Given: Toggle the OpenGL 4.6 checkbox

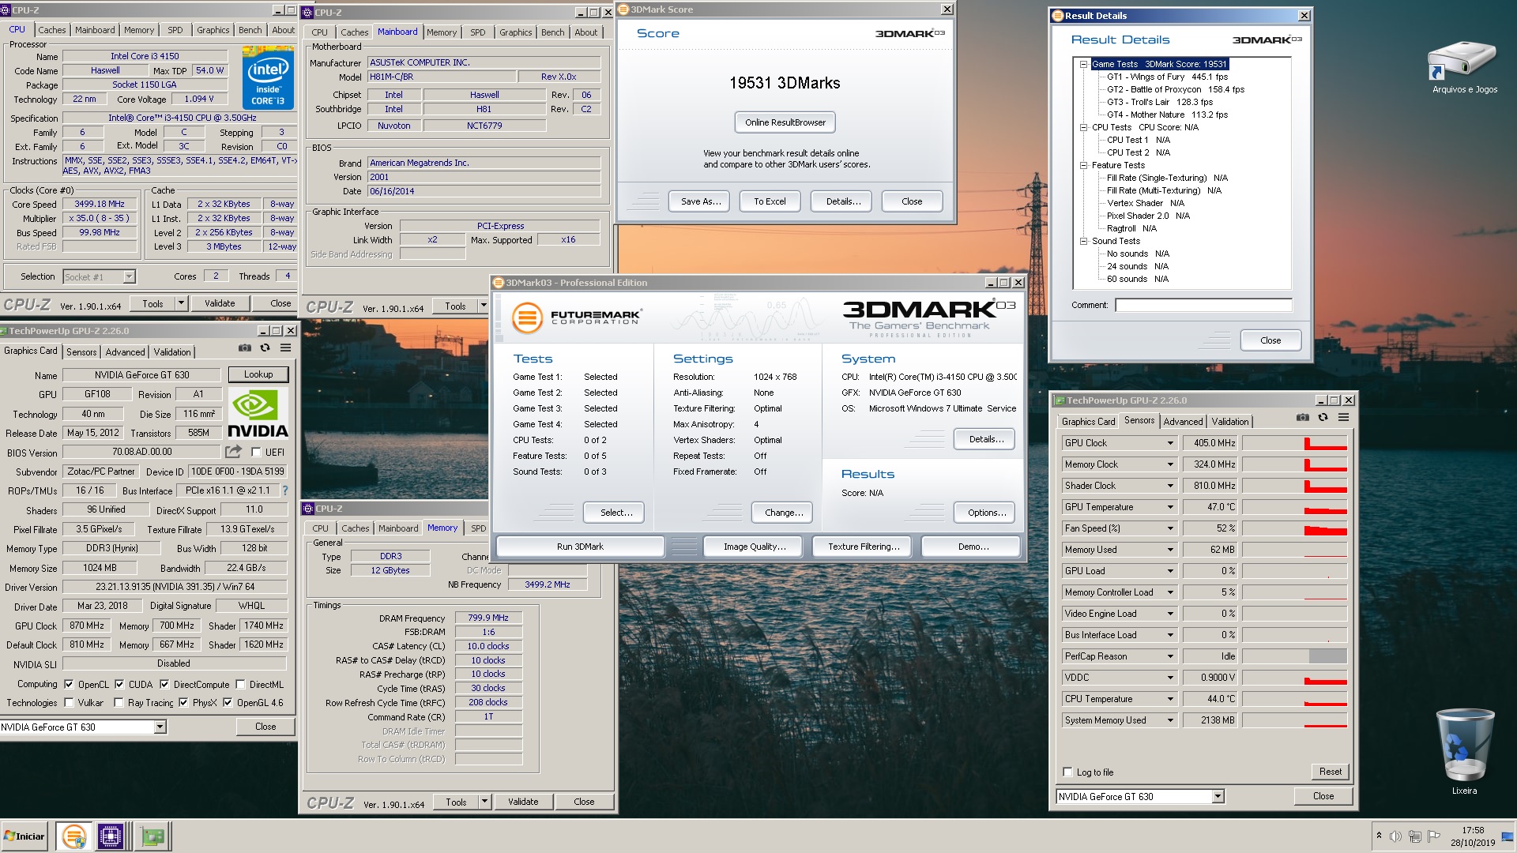Looking at the screenshot, I should 228,702.
